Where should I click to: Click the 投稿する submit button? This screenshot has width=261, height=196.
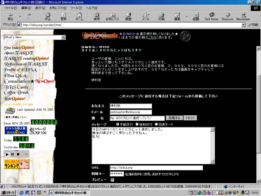click(x=174, y=118)
